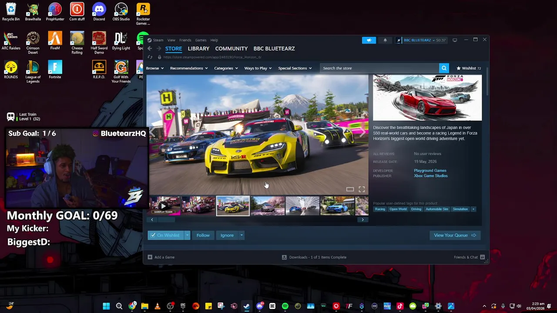Open FiveM desktop shortcut
Image resolution: width=557 pixels, height=313 pixels.
point(55,41)
